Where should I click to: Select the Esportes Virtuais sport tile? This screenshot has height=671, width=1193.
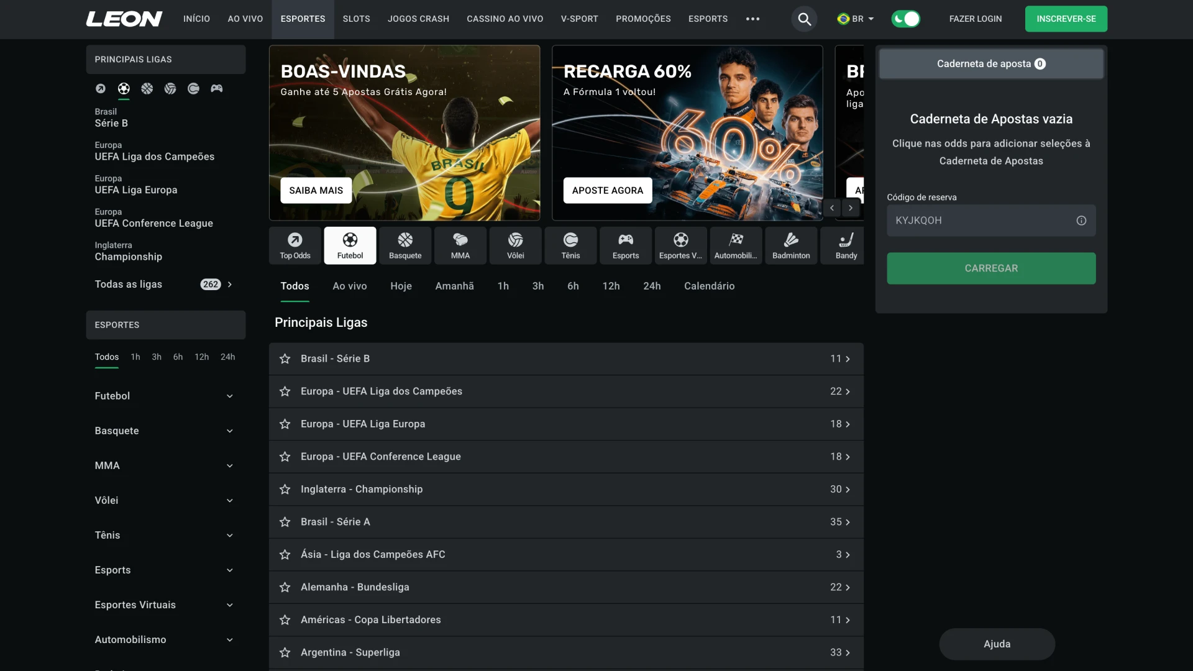tap(681, 245)
